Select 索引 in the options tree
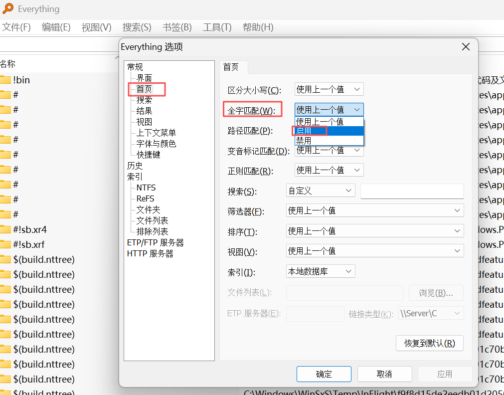Image resolution: width=504 pixels, height=395 pixels. click(135, 177)
